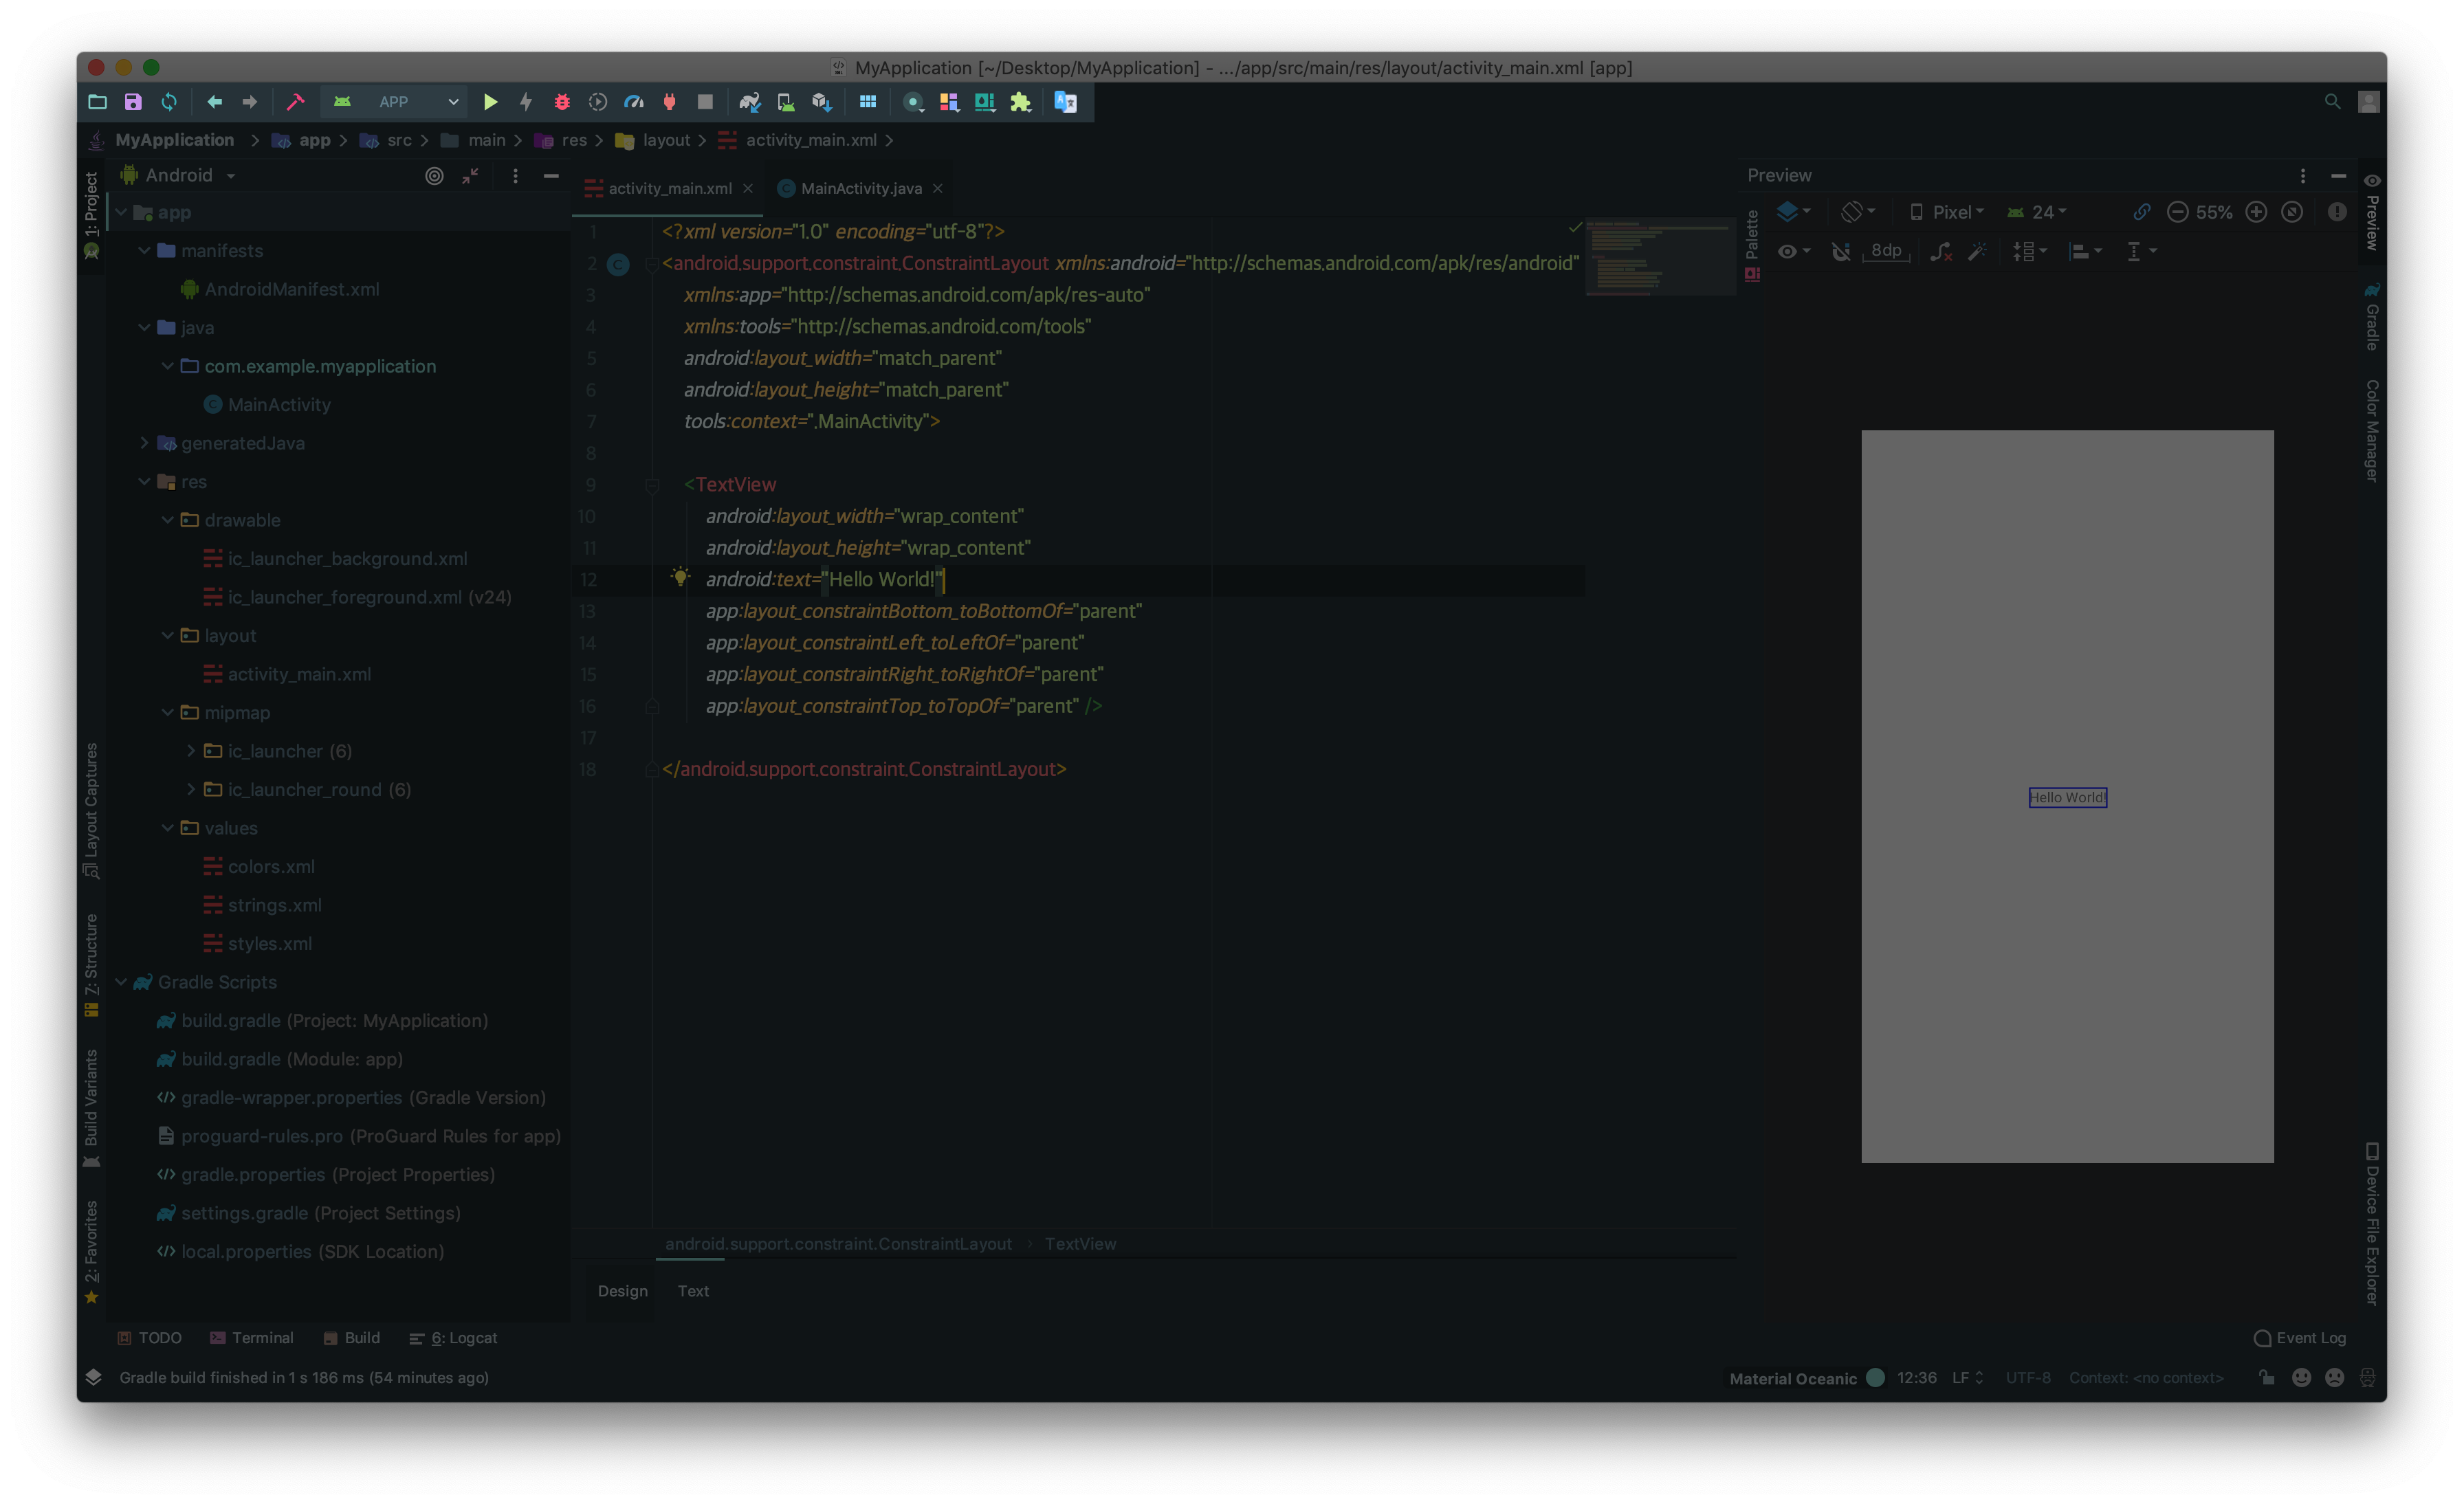The image size is (2464, 1504).
Task: Click the Debug app bug icon
Action: coord(562,102)
